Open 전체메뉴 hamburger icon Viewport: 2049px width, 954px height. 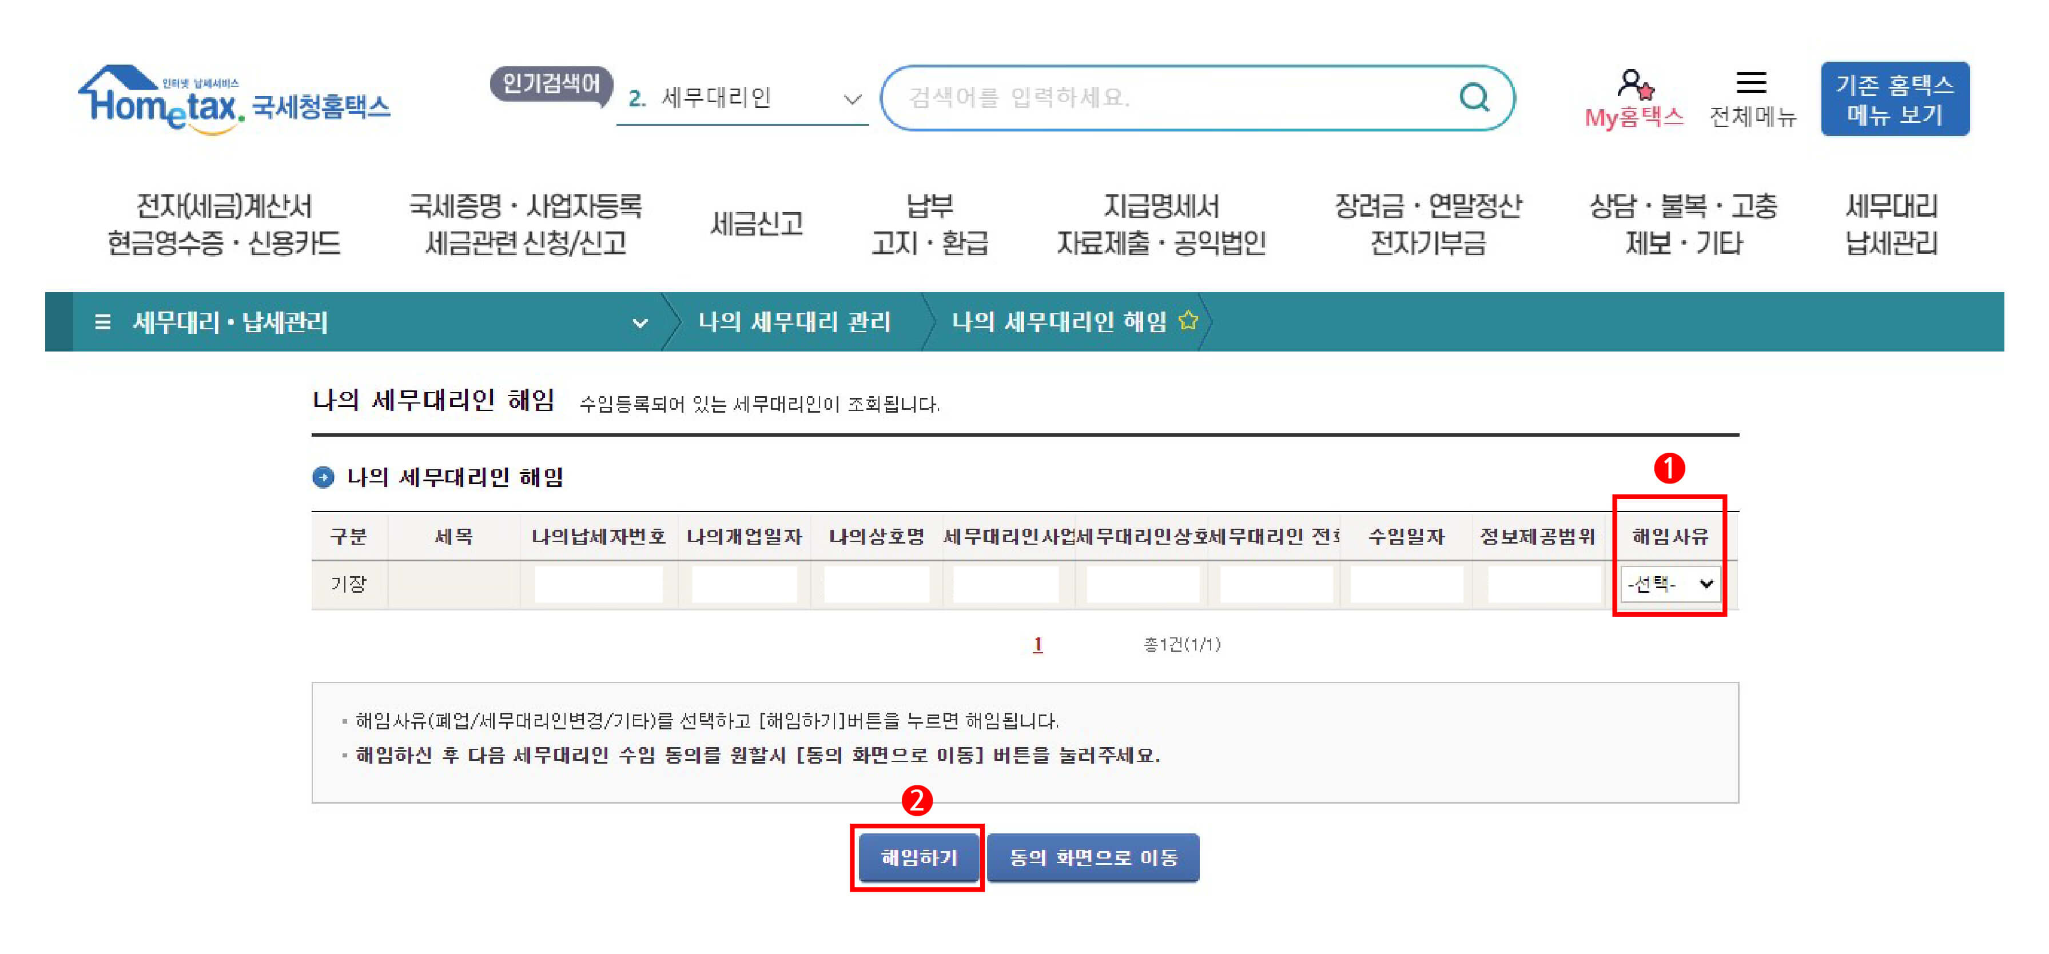(x=1750, y=83)
